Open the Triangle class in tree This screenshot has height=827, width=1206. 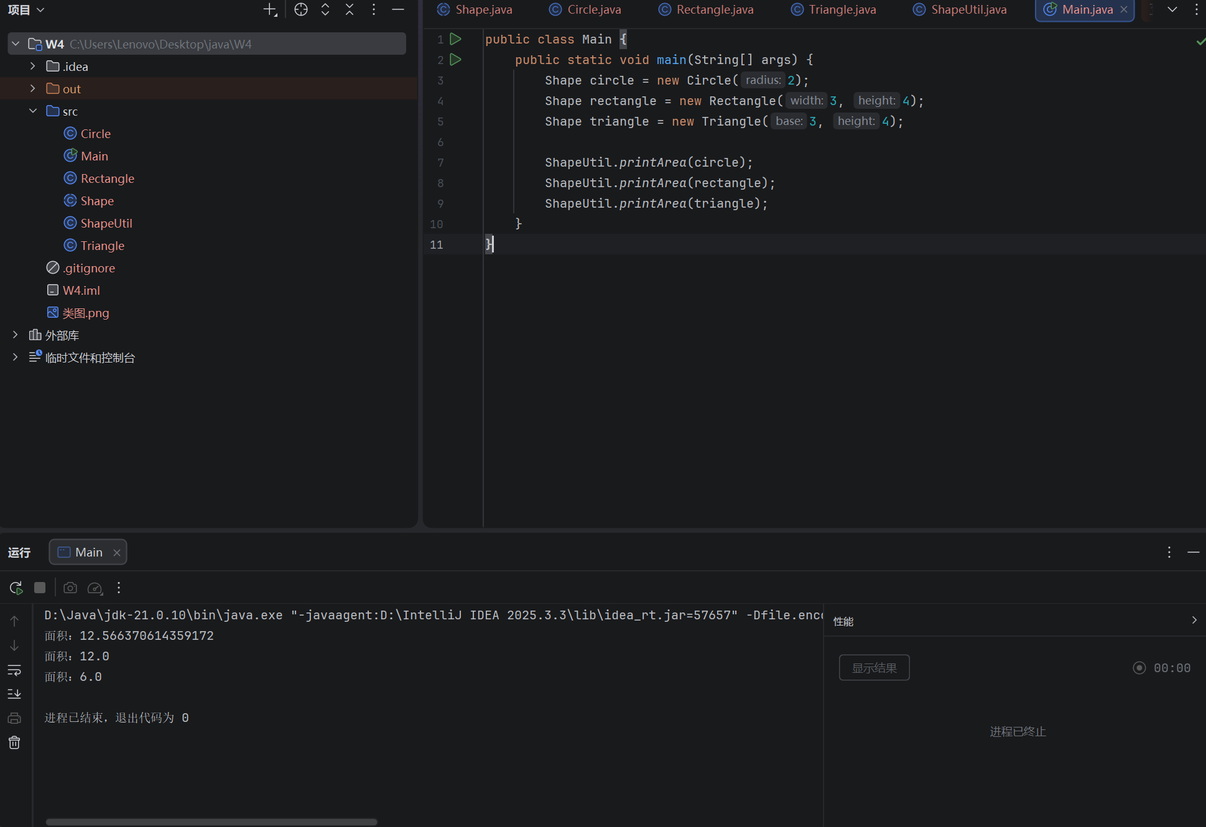point(102,246)
